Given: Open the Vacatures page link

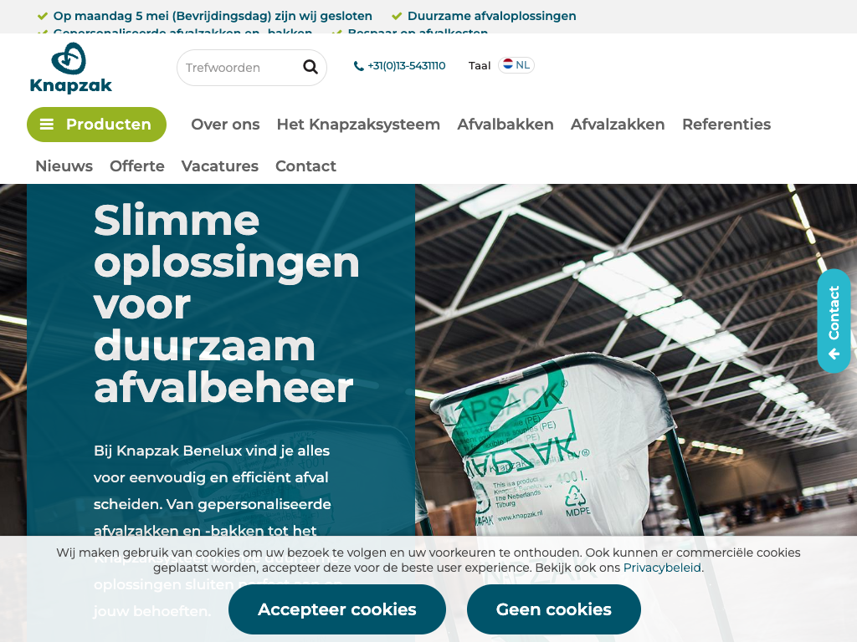Looking at the screenshot, I should click(220, 166).
